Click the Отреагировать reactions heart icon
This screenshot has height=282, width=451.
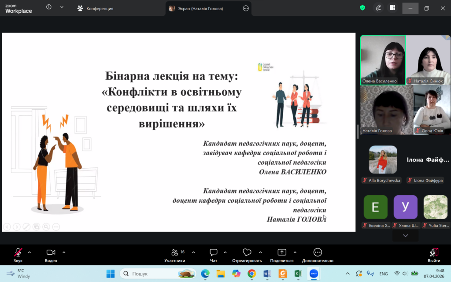pyautogui.click(x=247, y=253)
